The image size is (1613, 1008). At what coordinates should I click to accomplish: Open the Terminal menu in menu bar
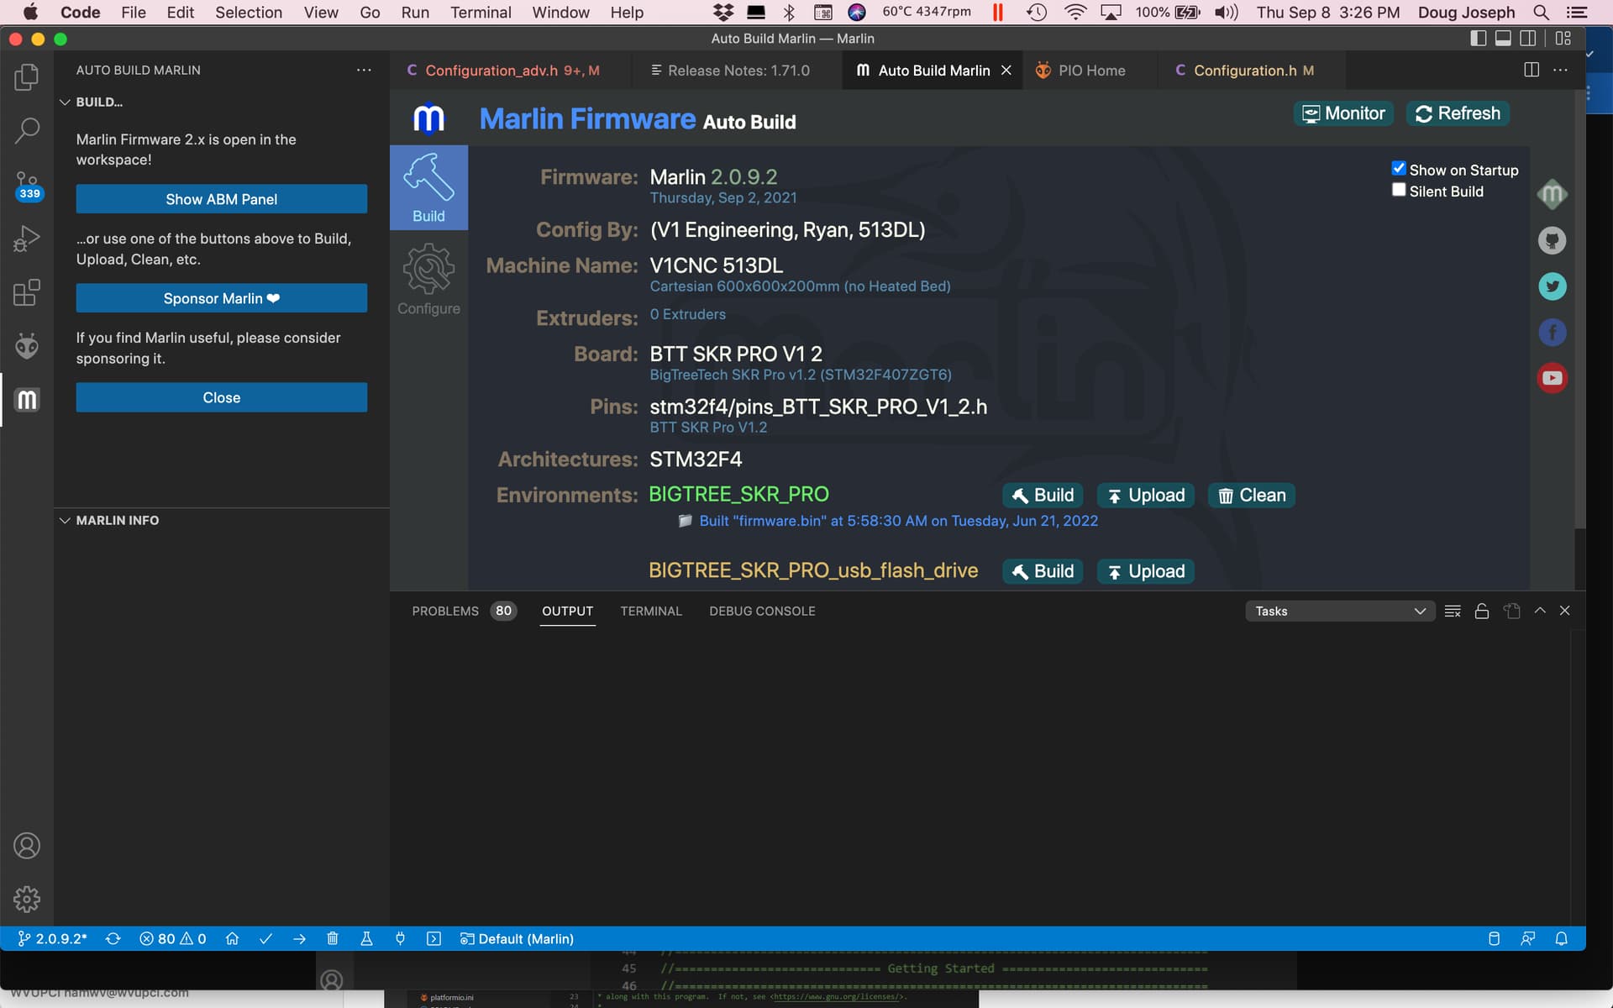[x=481, y=12]
